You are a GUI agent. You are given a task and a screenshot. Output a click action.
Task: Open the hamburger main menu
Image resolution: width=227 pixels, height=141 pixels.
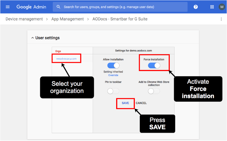pos(8,7)
